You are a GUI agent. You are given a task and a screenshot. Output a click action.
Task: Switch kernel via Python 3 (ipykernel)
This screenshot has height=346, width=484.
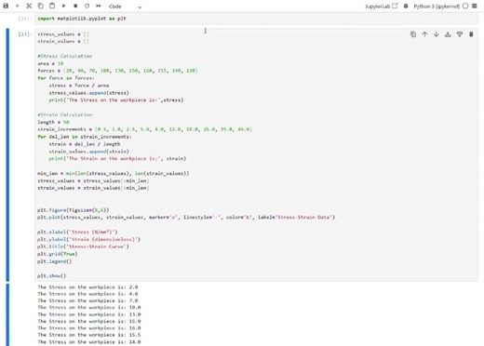(x=437, y=7)
